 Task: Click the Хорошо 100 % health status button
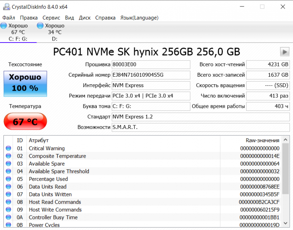25,83
